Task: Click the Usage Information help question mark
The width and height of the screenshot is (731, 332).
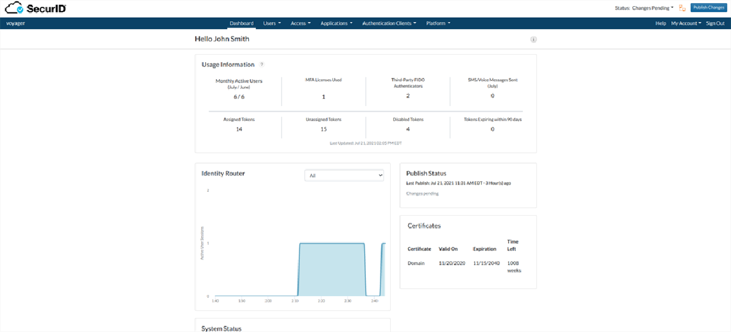Action: tap(262, 64)
